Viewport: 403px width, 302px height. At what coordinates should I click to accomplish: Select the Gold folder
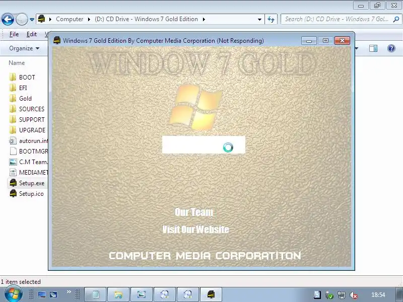click(x=21, y=98)
